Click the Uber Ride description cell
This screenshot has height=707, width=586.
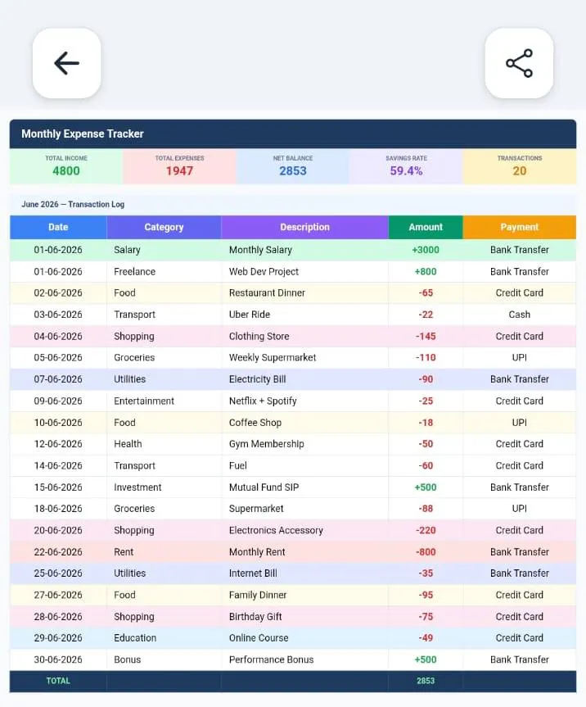305,315
